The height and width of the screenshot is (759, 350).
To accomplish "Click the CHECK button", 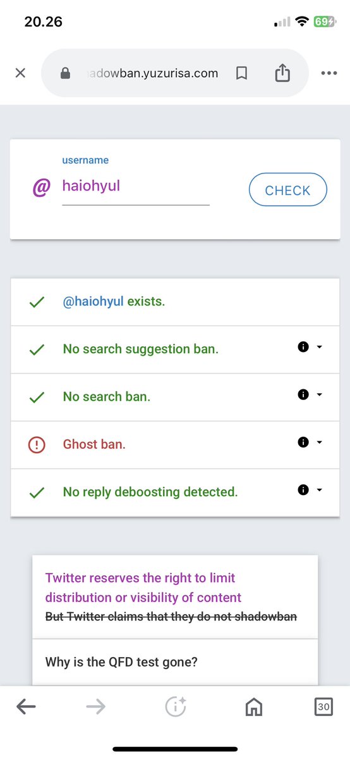I will click(288, 190).
